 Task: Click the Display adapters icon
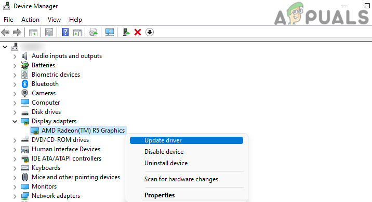coord(24,121)
